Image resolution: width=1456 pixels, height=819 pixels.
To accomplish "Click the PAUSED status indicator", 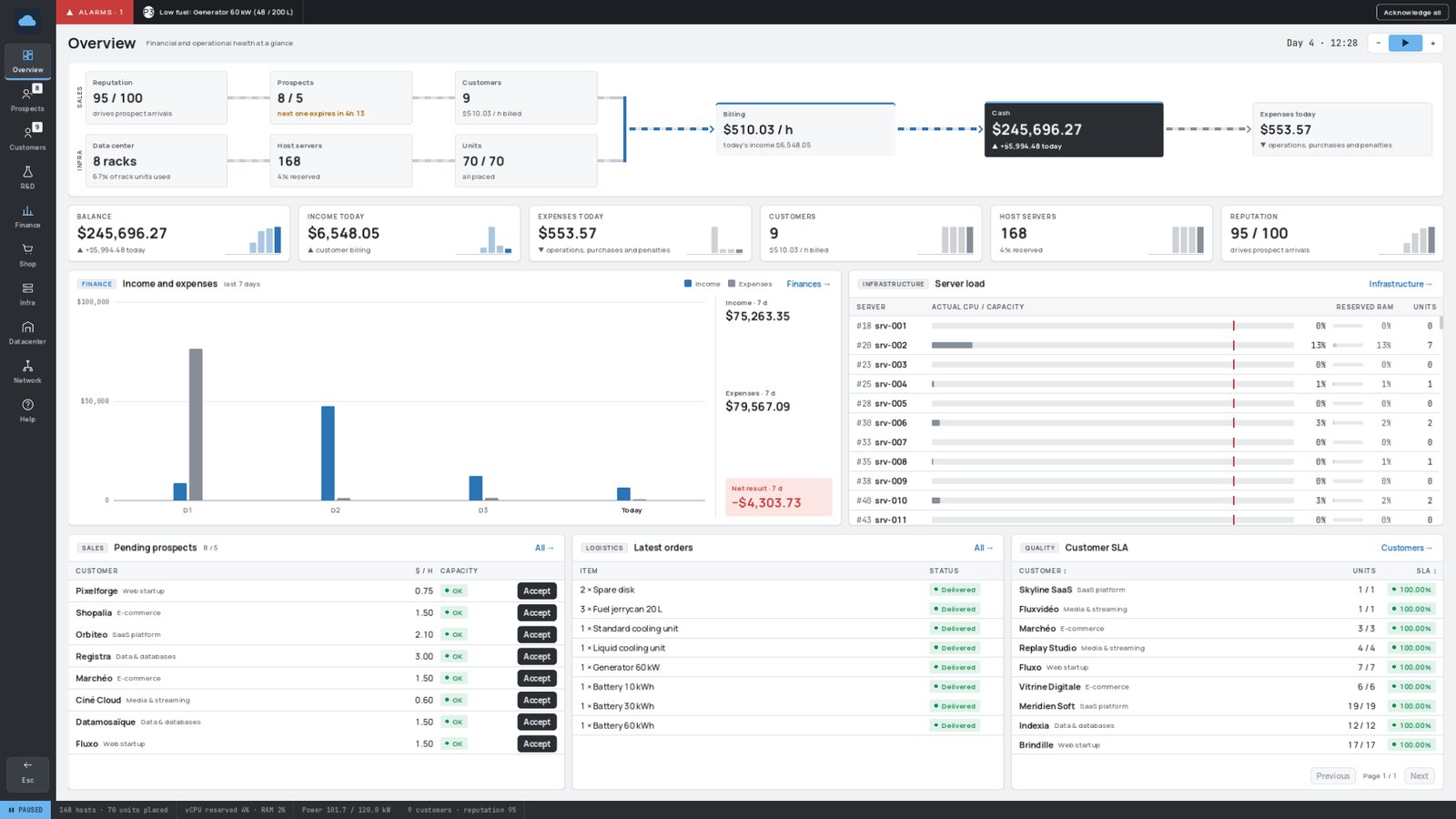I will tap(25, 810).
